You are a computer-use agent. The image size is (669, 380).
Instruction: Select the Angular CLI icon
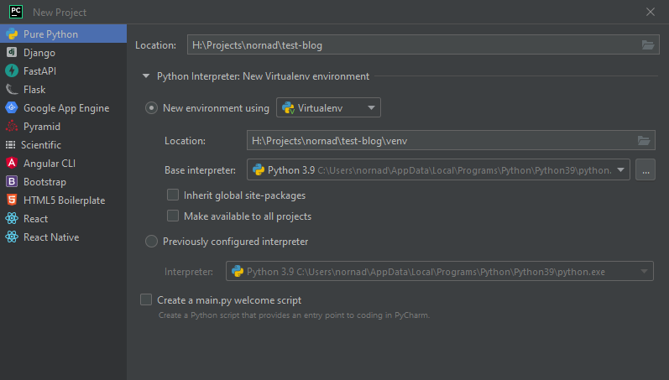coord(12,164)
